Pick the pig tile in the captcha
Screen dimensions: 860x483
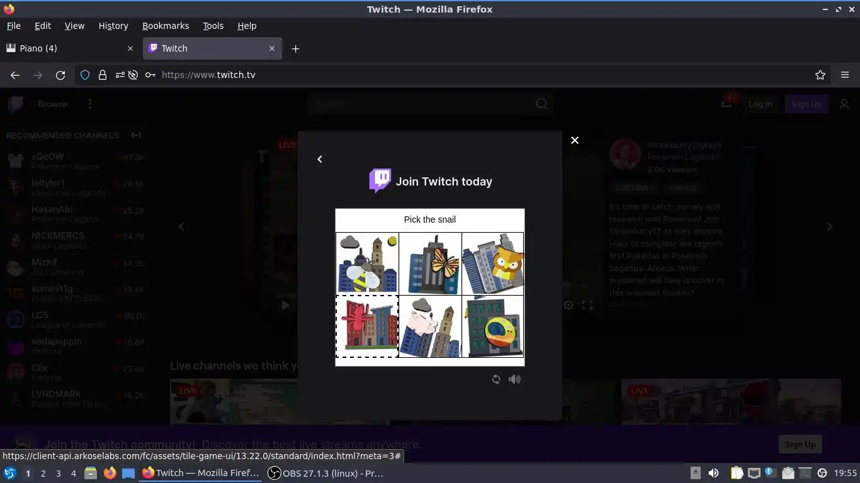tap(430, 326)
